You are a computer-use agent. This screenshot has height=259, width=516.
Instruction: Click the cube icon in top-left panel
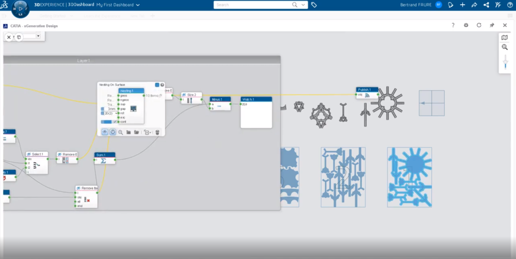point(19,37)
